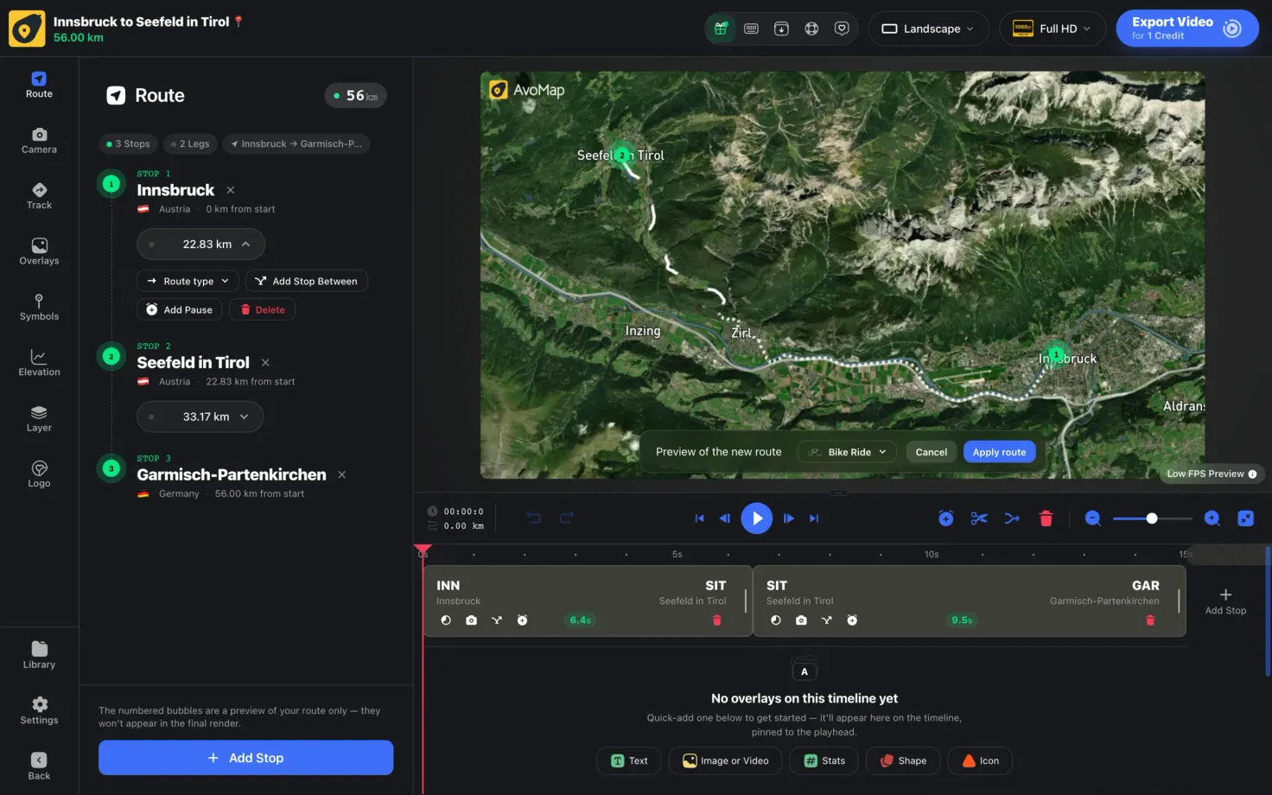Click the Apply route button
The image size is (1272, 795).
tap(1000, 452)
